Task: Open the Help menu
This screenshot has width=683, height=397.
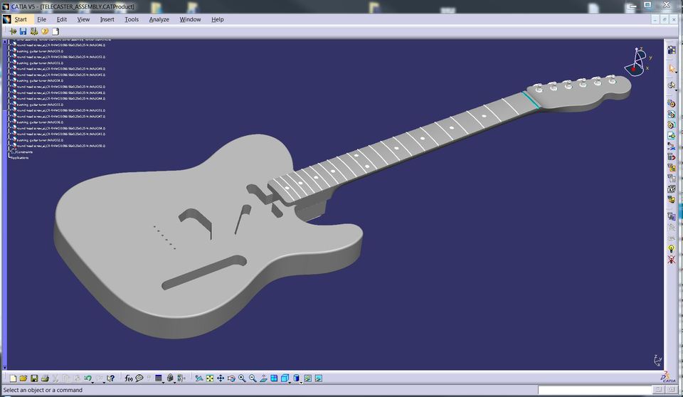Action: pyautogui.click(x=218, y=19)
